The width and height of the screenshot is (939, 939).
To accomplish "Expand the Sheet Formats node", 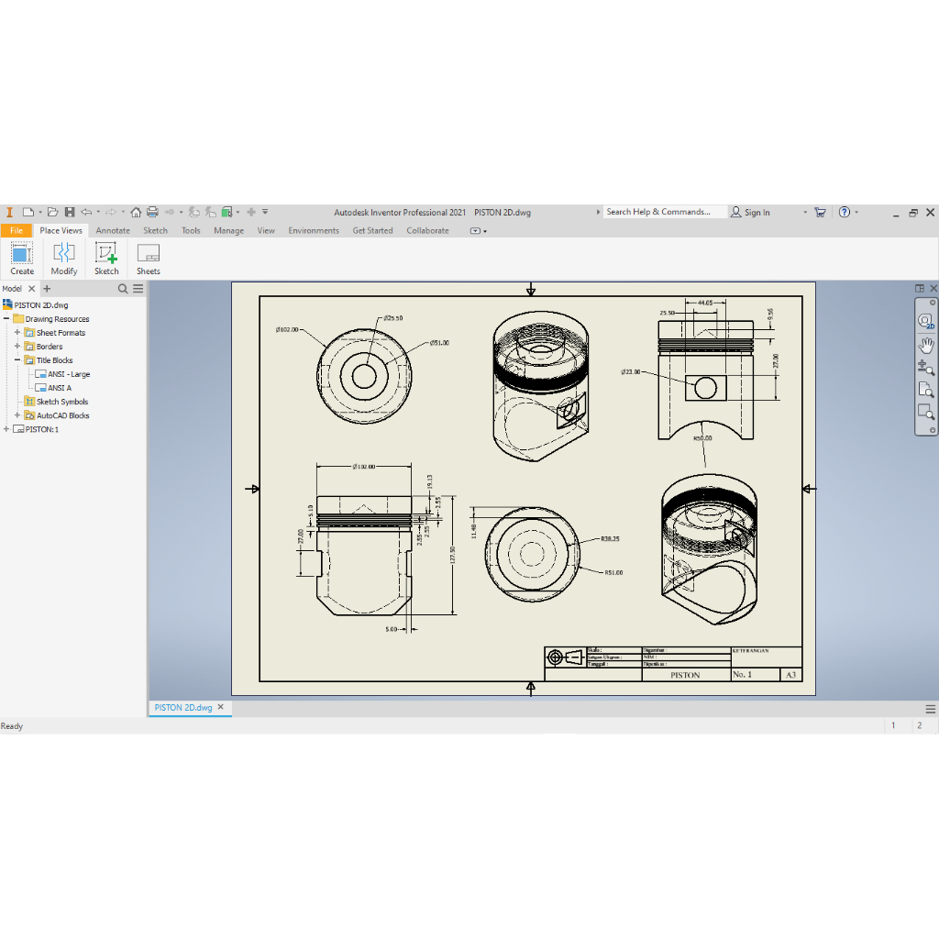I will click(x=17, y=332).
